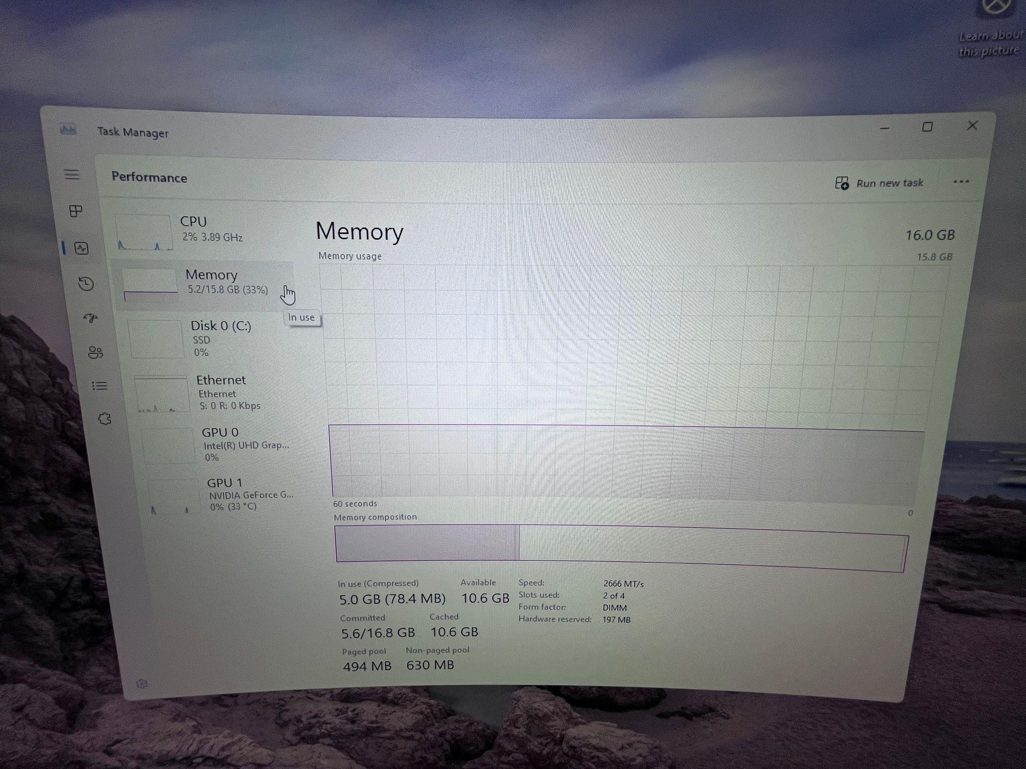
Task: Click the Task Manager title bar icon
Action: point(68,130)
